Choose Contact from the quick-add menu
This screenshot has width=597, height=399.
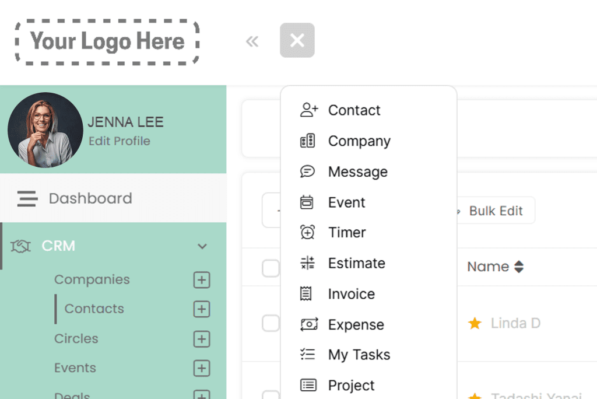tap(354, 110)
